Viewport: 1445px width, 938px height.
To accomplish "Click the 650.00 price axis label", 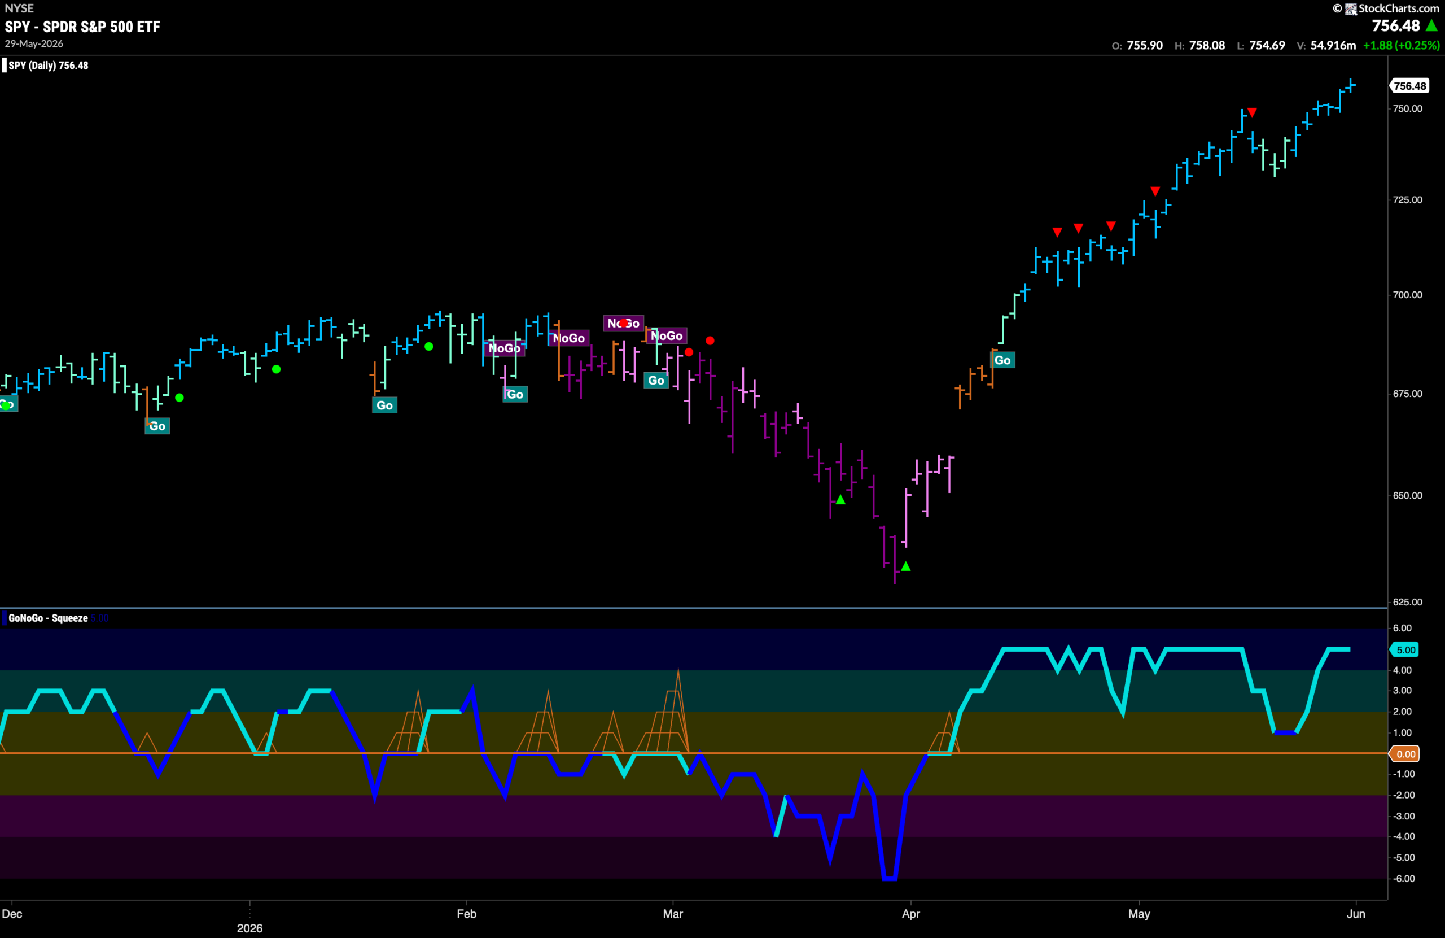I will [x=1407, y=496].
